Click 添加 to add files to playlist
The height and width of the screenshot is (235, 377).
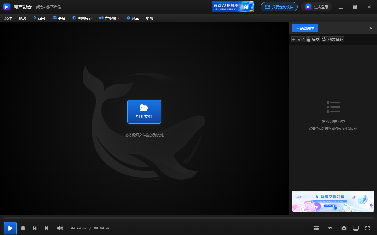[x=298, y=39]
